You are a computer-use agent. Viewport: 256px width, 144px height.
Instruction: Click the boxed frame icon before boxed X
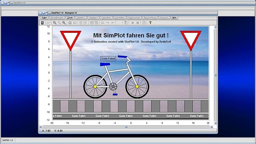(x=81, y=23)
